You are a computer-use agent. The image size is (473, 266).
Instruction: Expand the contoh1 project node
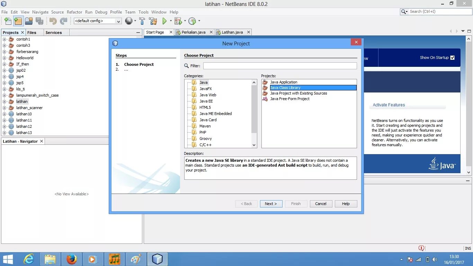coord(5,39)
